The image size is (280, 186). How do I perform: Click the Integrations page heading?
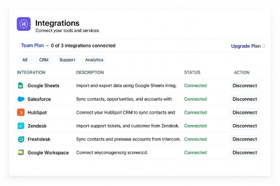point(57,23)
